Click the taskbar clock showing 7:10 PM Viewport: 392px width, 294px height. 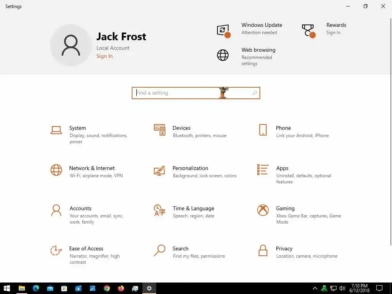(359, 288)
